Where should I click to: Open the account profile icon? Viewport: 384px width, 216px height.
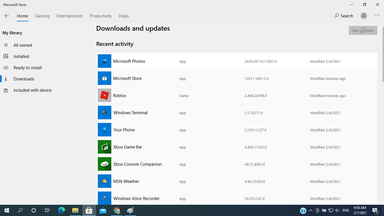364,16
